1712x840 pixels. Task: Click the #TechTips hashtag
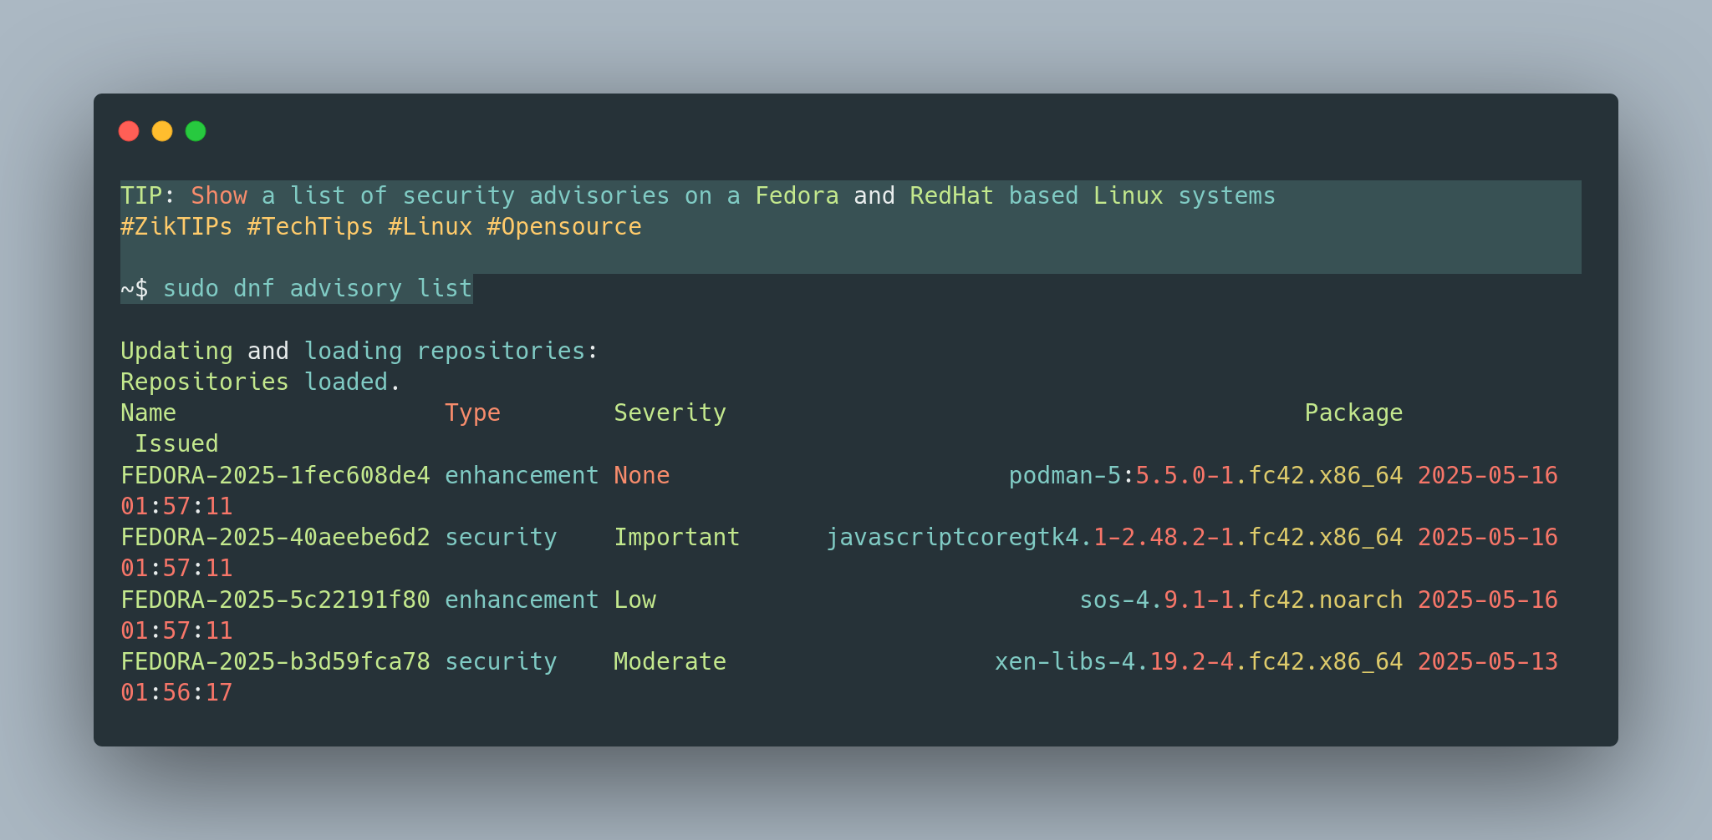coord(310,227)
